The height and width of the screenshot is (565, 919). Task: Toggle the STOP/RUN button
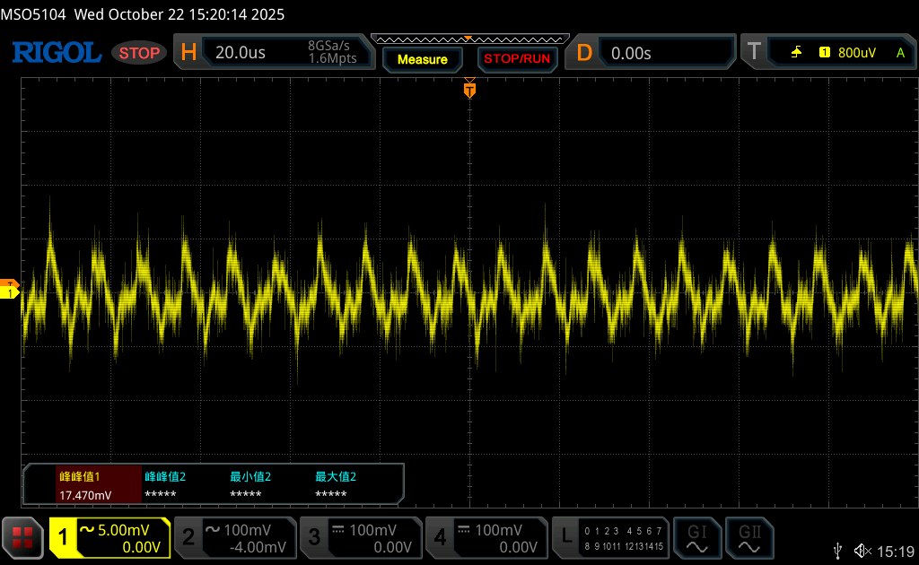(x=517, y=59)
